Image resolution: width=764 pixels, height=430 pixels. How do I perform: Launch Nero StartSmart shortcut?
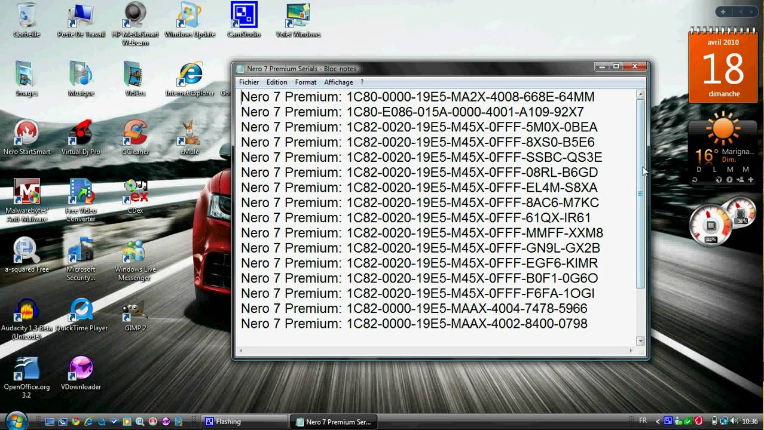tap(26, 137)
